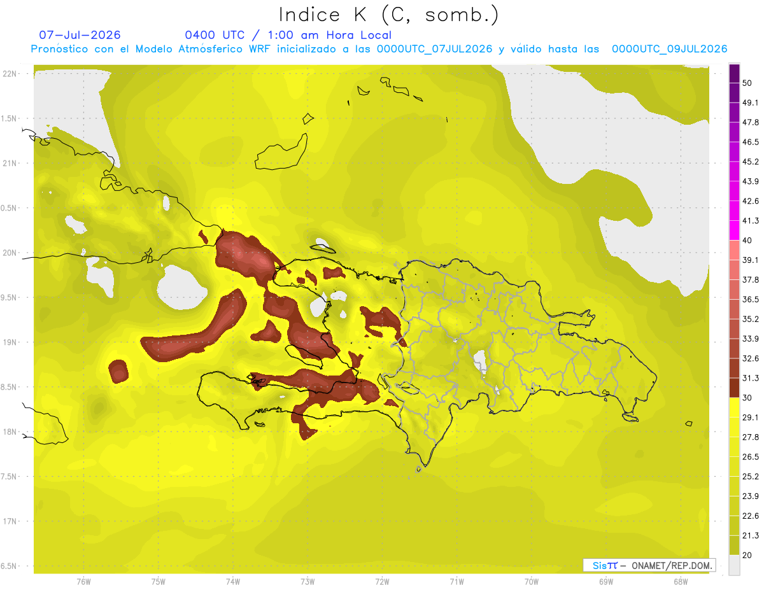The width and height of the screenshot is (764, 590).
Task: Click the "68W" longitude label
Action: 681,582
